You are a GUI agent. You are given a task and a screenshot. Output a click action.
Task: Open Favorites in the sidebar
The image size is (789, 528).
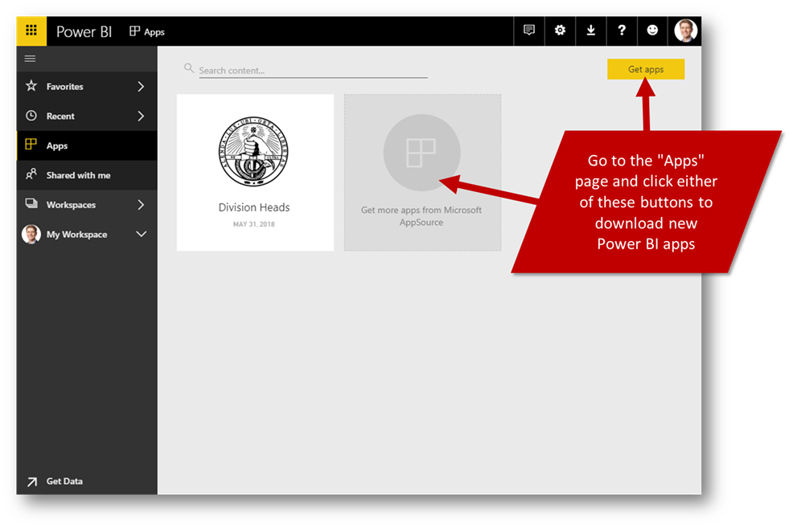[87, 87]
